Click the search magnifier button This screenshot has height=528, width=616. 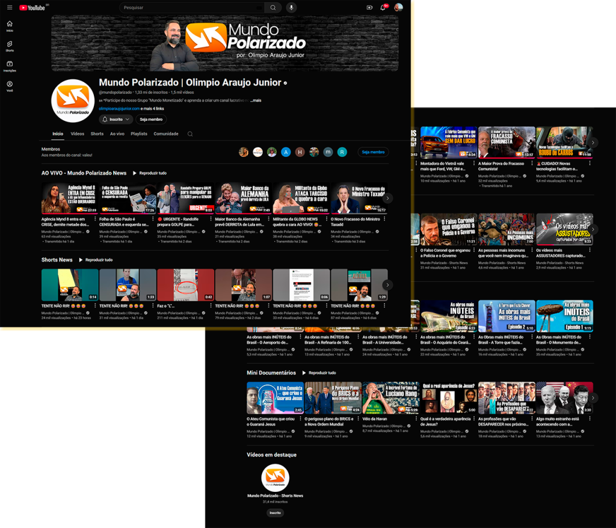(273, 7)
